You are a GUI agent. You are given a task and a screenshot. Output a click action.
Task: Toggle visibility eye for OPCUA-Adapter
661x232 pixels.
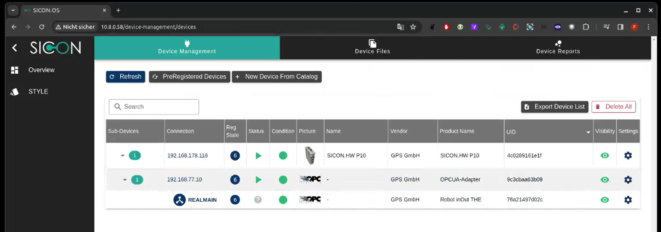pyautogui.click(x=604, y=180)
